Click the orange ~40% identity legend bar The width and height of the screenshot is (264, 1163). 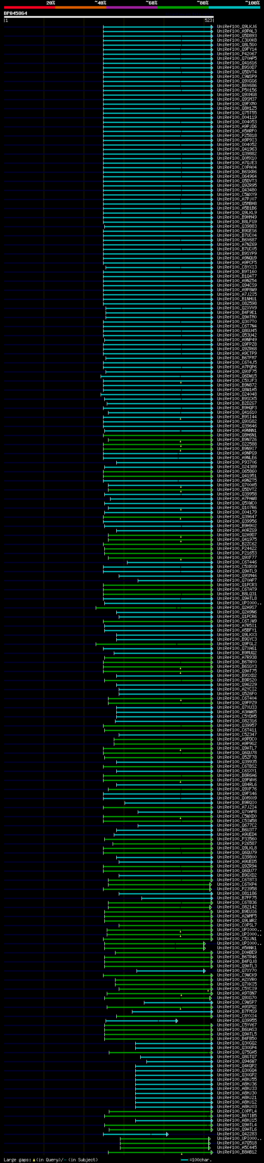81,7
